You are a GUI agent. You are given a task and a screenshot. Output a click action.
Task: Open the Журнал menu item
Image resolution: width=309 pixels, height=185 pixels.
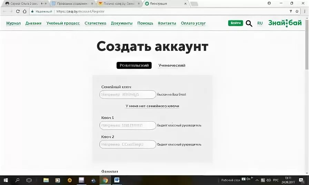pyautogui.click(x=13, y=23)
